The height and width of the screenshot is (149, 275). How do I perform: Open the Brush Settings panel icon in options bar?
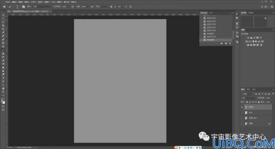[23, 7]
